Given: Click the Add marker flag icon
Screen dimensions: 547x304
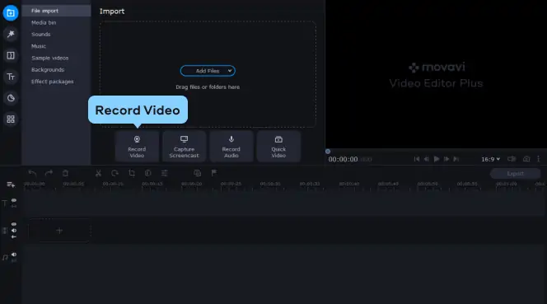Looking at the screenshot, I should 214,173.
